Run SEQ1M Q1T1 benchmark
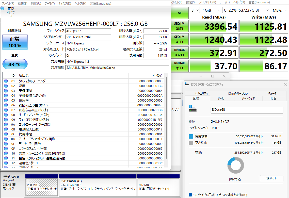The height and width of the screenshot is (198, 289). pos(180,39)
